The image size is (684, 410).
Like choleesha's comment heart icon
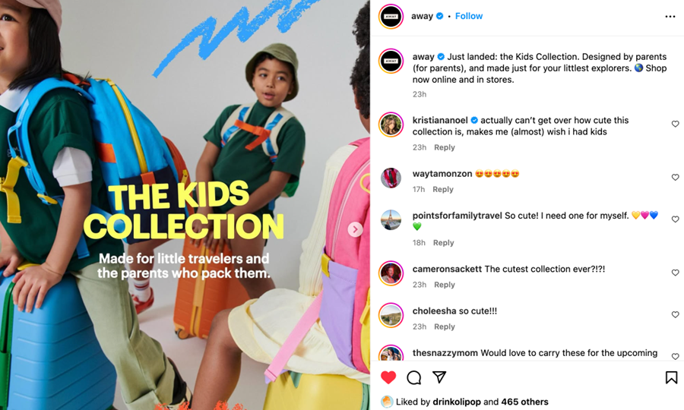(x=676, y=314)
